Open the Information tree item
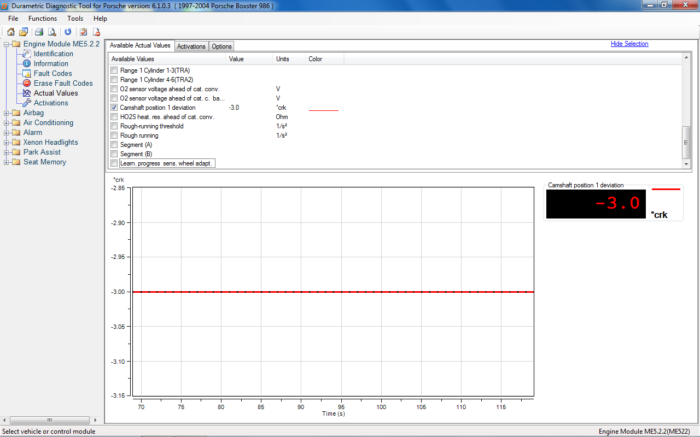700x437 pixels. coord(51,63)
